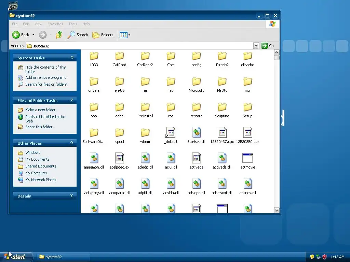Screen dimensions: 350x262
Task: Open the Tools menu
Action: tap(72, 24)
